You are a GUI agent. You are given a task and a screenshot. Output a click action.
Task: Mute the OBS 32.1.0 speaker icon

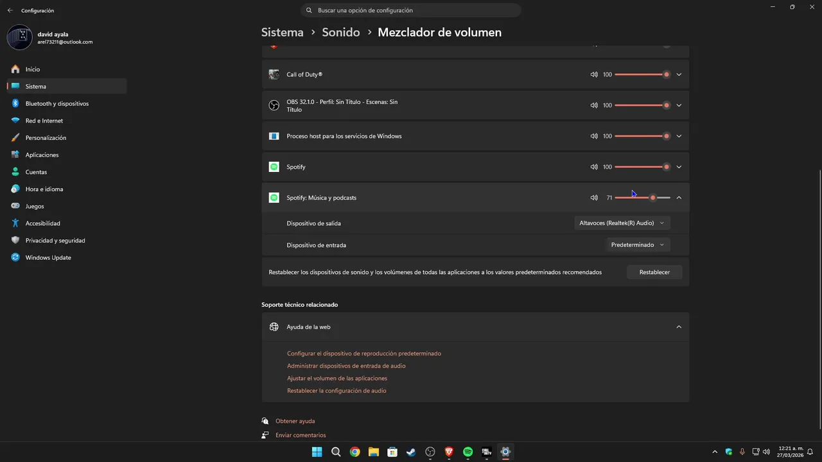click(x=594, y=105)
